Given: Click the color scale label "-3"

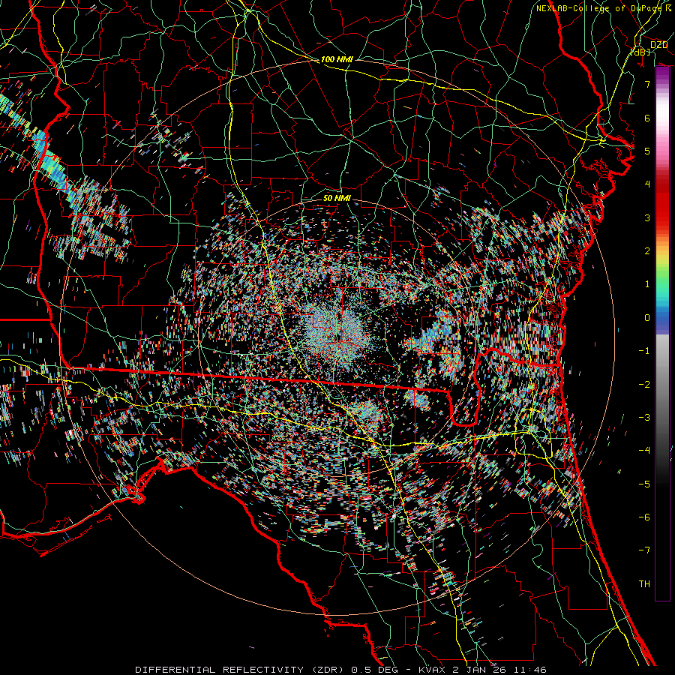Looking at the screenshot, I should coord(644,418).
